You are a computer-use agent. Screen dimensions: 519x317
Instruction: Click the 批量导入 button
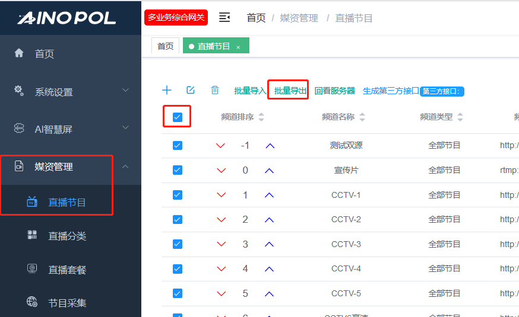point(250,91)
